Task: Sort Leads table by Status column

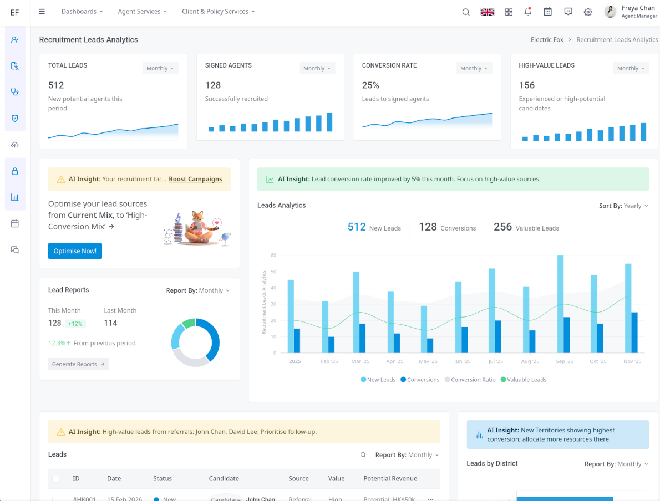Action: 163,479
